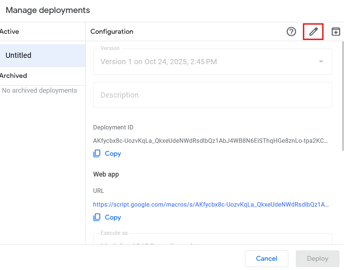The width and height of the screenshot is (344, 270).
Task: Click the Active section header
Action: pos(10,32)
